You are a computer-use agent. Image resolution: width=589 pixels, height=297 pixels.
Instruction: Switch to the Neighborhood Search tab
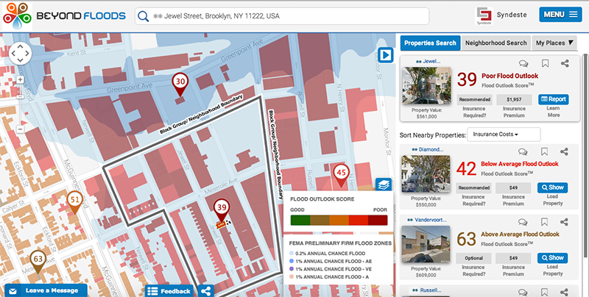[495, 43]
